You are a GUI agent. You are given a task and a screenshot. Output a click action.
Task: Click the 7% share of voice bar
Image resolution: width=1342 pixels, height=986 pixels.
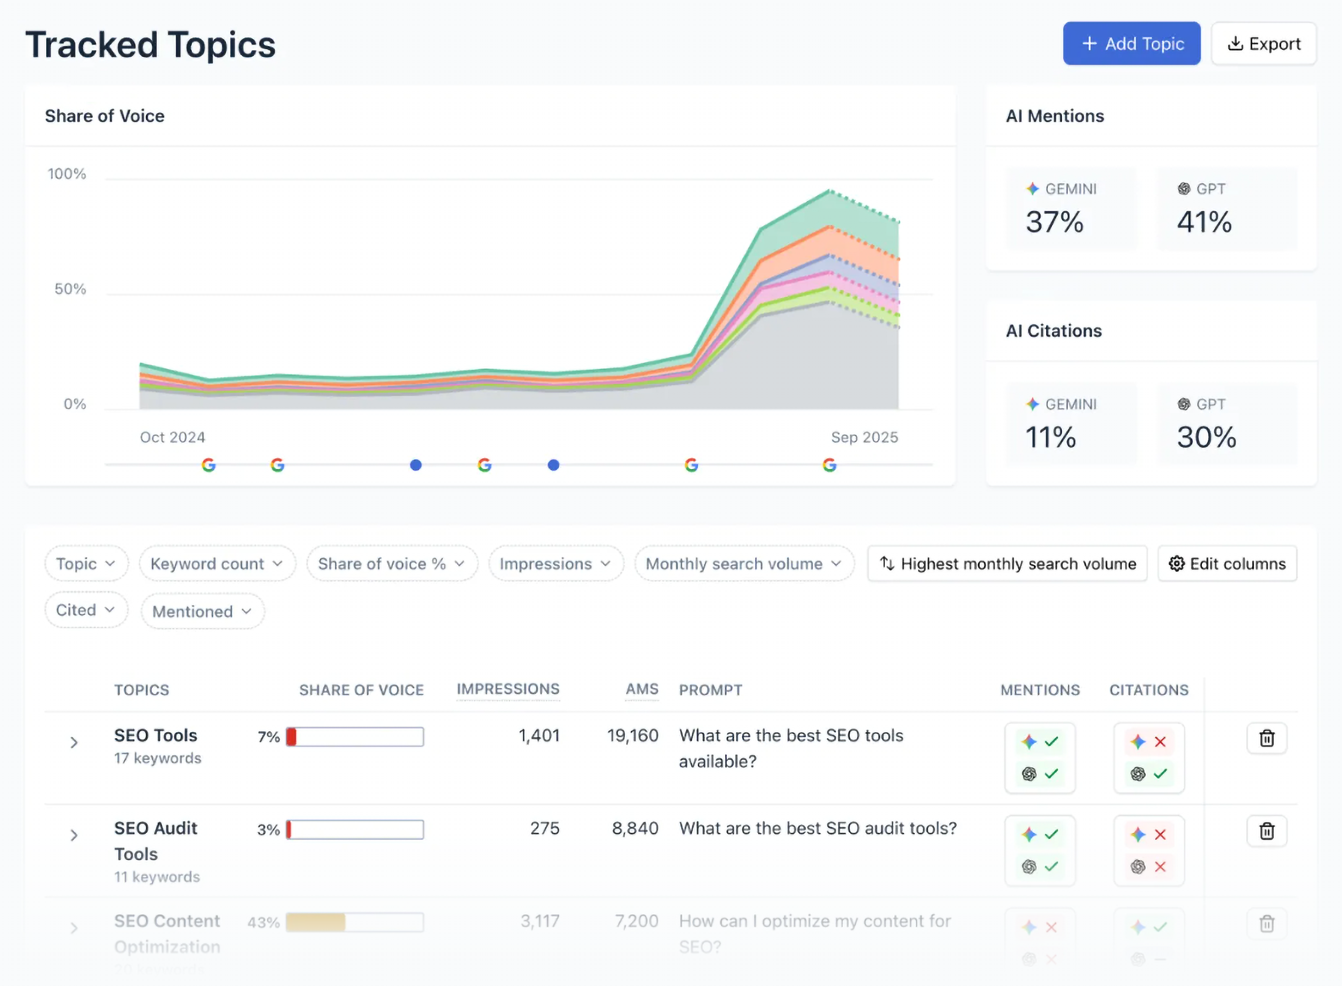pyautogui.click(x=355, y=737)
